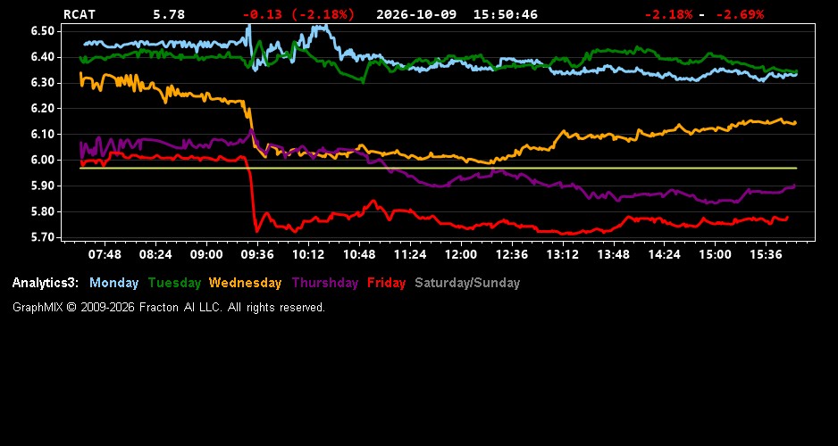The height and width of the screenshot is (446, 838).
Task: Click the 15:00 time axis label
Action: tap(715, 254)
